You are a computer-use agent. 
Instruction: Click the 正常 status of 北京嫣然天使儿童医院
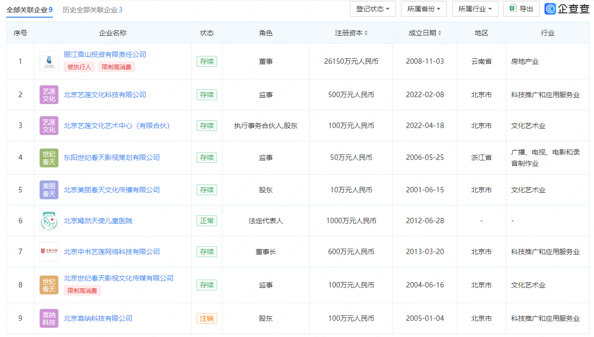[x=207, y=221]
